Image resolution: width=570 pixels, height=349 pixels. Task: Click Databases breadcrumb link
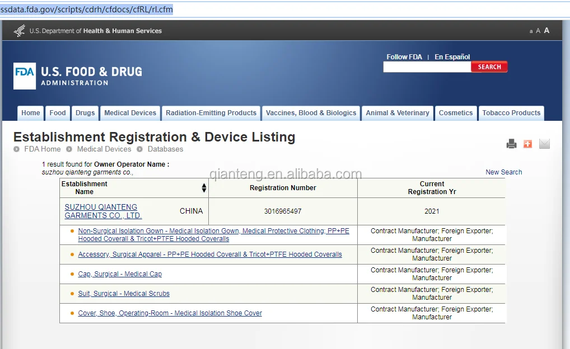tap(165, 149)
